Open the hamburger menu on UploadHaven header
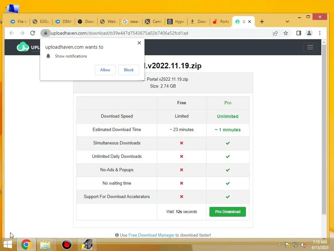This screenshot has width=334, height=251. [310, 47]
